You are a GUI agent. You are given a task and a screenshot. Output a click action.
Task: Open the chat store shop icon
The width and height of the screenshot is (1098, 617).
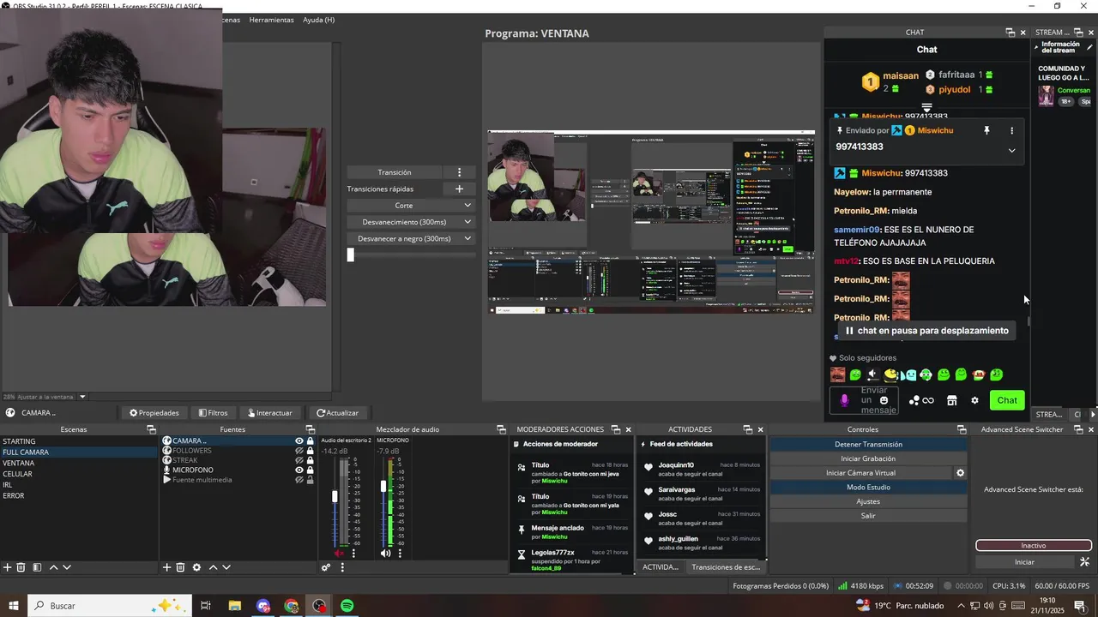[951, 400]
